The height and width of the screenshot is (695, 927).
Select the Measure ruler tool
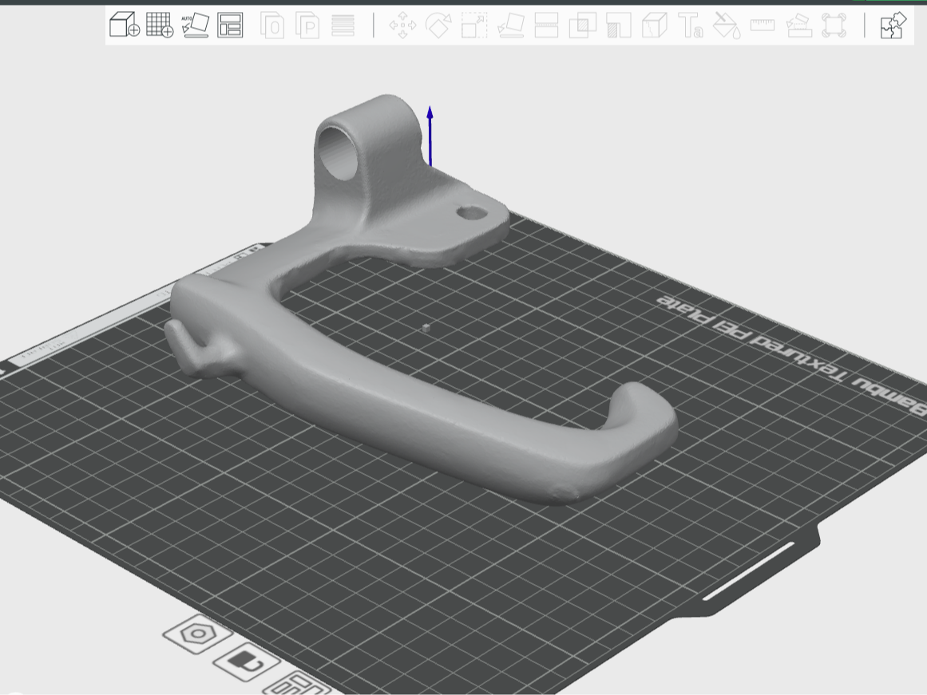coord(762,25)
